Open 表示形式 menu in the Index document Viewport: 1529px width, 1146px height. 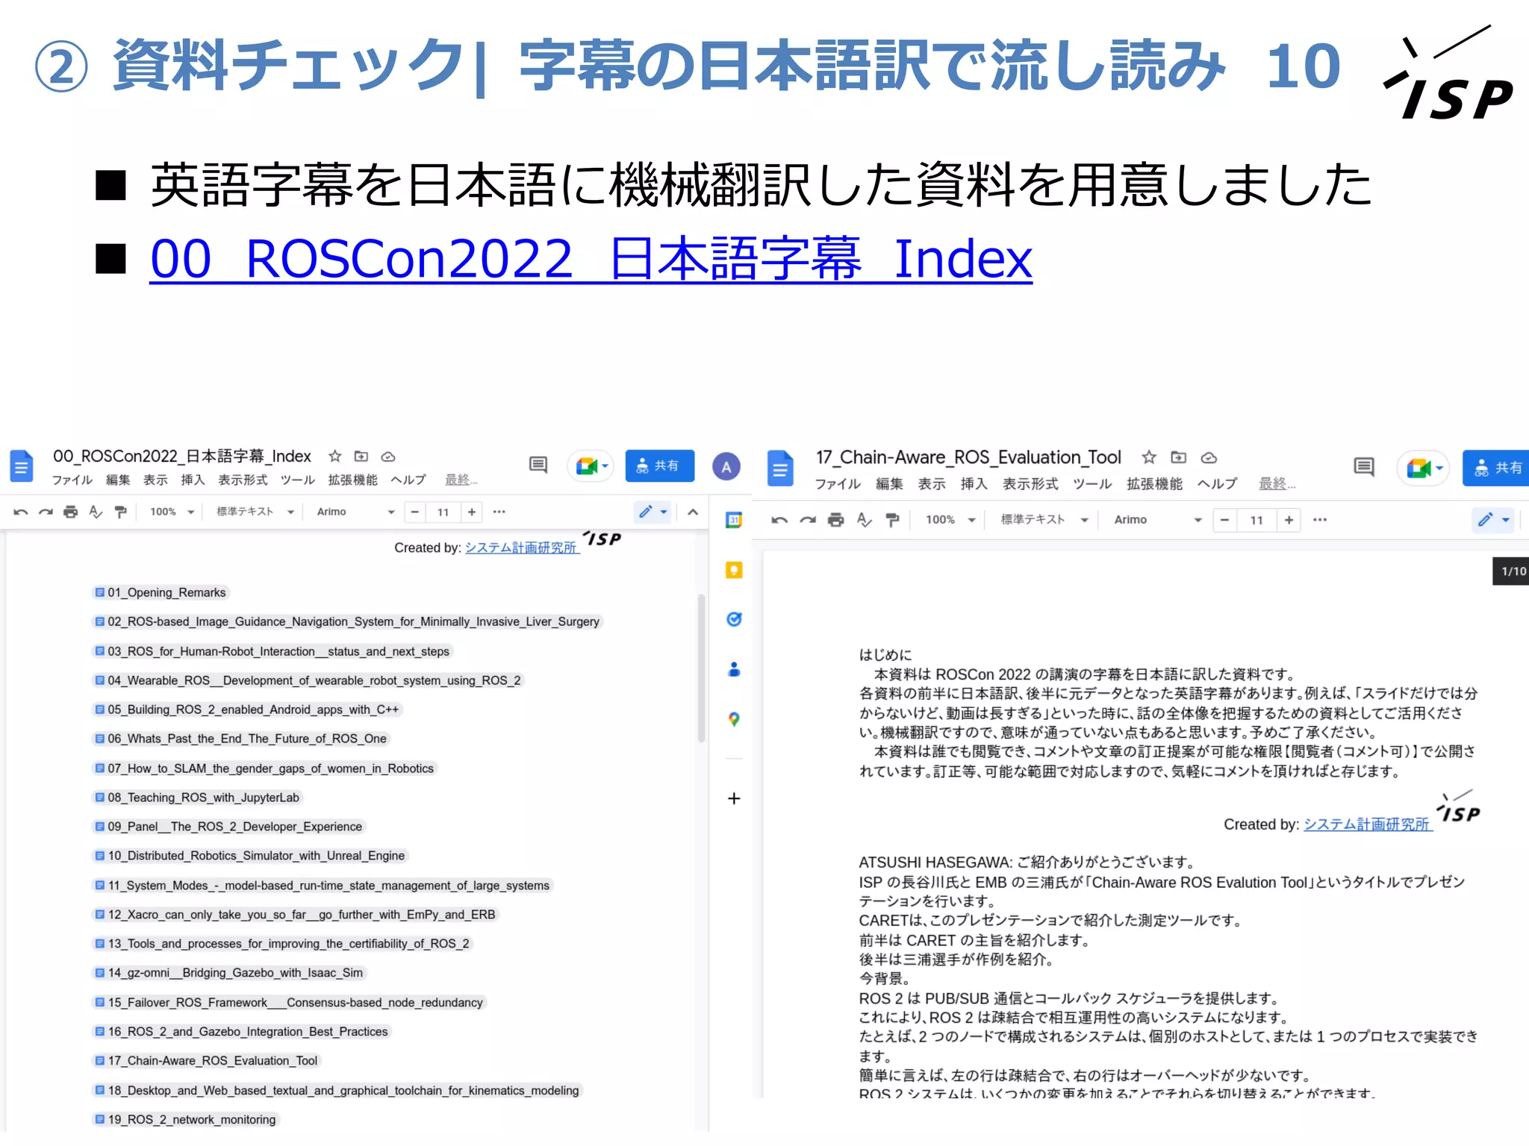coord(243,480)
